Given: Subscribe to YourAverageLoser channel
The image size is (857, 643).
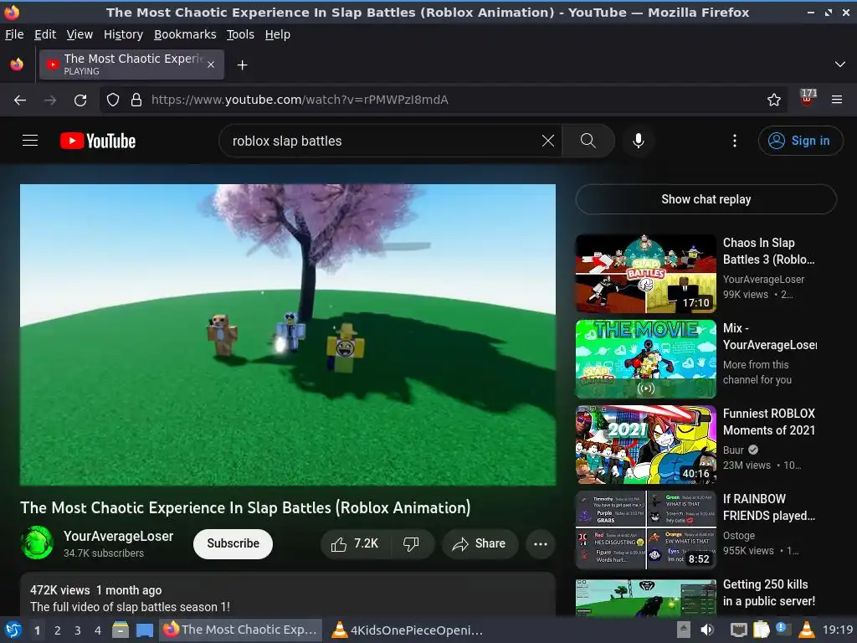Looking at the screenshot, I should 233,543.
